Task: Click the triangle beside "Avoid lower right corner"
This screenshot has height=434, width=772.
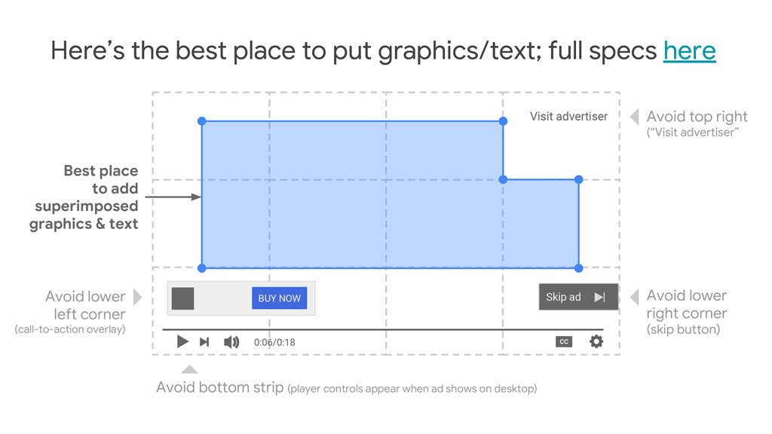Action: (x=634, y=296)
